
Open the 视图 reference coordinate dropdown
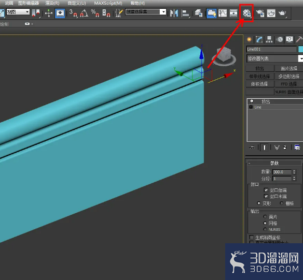tap(18, 12)
